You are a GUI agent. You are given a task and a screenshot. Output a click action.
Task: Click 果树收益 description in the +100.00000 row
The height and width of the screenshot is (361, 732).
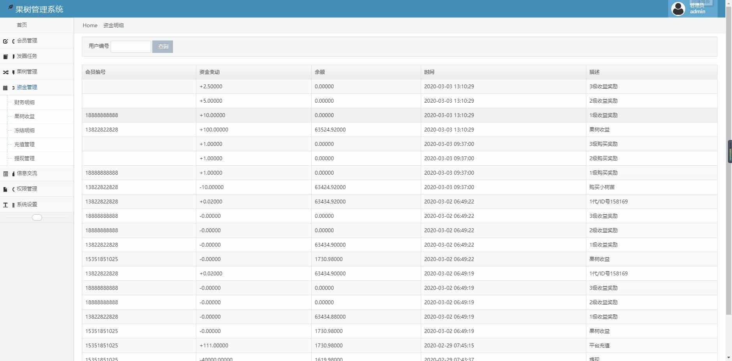(600, 130)
